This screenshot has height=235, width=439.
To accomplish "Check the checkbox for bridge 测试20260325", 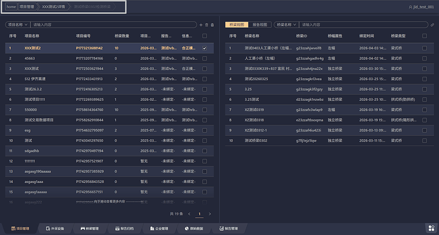I will (x=424, y=79).
